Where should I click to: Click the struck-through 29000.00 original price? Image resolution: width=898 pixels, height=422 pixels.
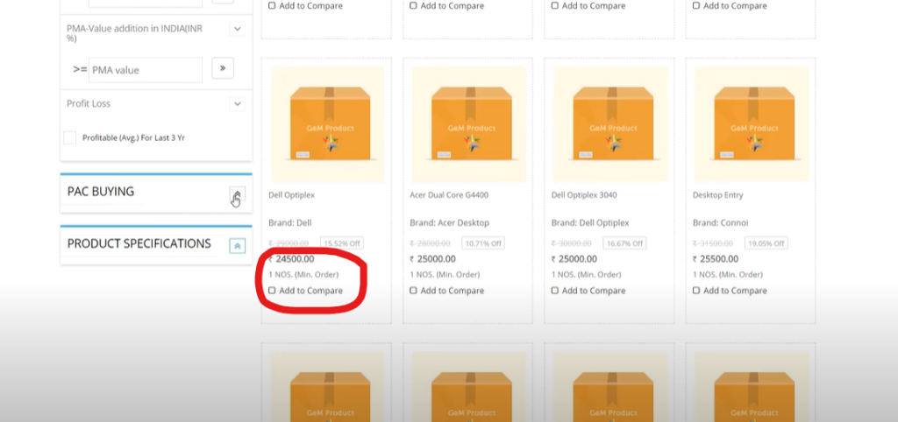[x=289, y=243]
